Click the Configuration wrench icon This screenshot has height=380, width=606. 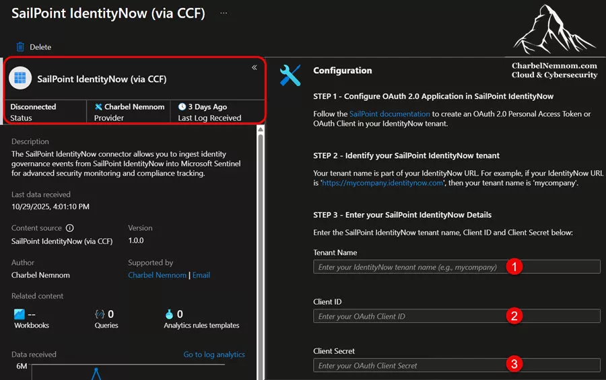pos(290,75)
